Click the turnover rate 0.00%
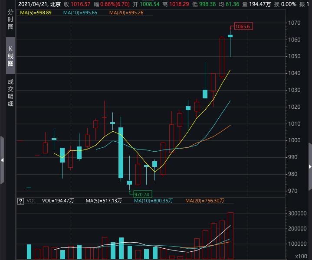Image resolution: width=312 pixels, height=260 pixels. coord(289,4)
